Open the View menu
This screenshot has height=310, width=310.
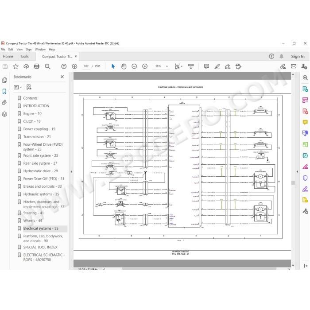pos(19,50)
